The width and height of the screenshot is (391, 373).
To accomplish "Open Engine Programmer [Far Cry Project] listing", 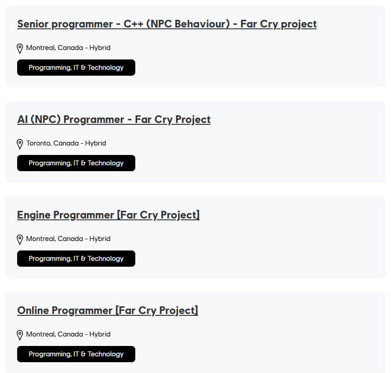I will [x=108, y=215].
